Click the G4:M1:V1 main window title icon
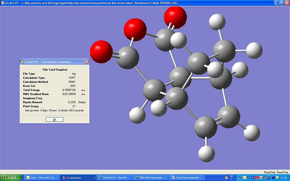 coord(3,3)
